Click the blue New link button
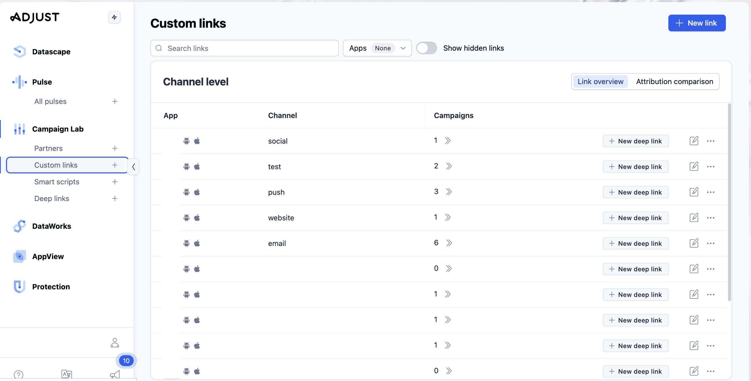The height and width of the screenshot is (381, 751). tap(697, 23)
